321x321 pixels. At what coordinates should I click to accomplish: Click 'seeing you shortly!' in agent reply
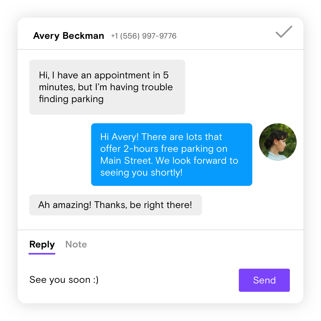(x=141, y=173)
